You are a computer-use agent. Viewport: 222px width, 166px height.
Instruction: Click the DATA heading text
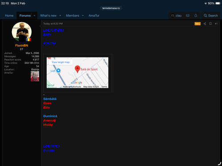[x=47, y=35]
